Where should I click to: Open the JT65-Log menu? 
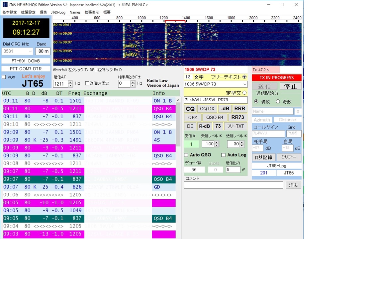(58, 12)
